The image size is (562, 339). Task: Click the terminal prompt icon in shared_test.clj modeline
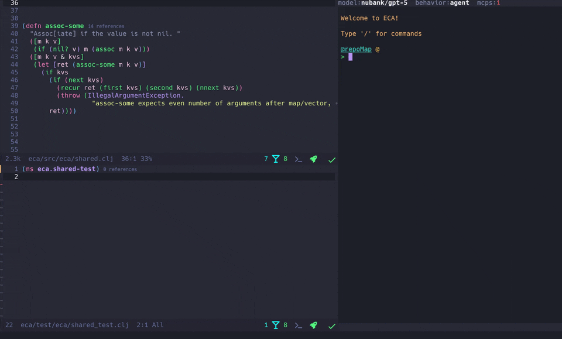(x=298, y=325)
